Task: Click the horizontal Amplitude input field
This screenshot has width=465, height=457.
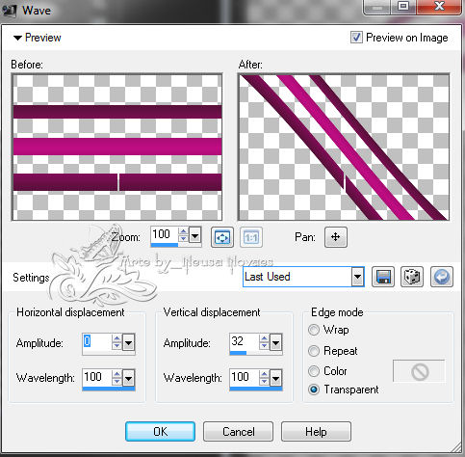Action: pos(97,342)
